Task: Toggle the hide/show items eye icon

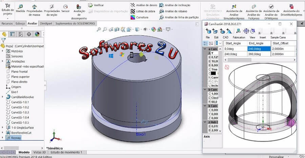Action: point(145,30)
